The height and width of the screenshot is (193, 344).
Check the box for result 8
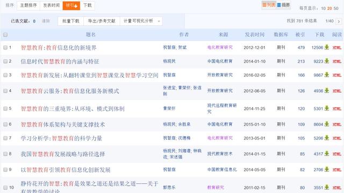point(5,154)
